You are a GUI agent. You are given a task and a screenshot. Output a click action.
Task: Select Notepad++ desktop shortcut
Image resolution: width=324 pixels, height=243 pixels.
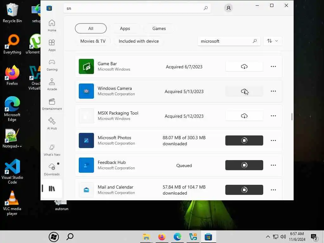click(12, 138)
